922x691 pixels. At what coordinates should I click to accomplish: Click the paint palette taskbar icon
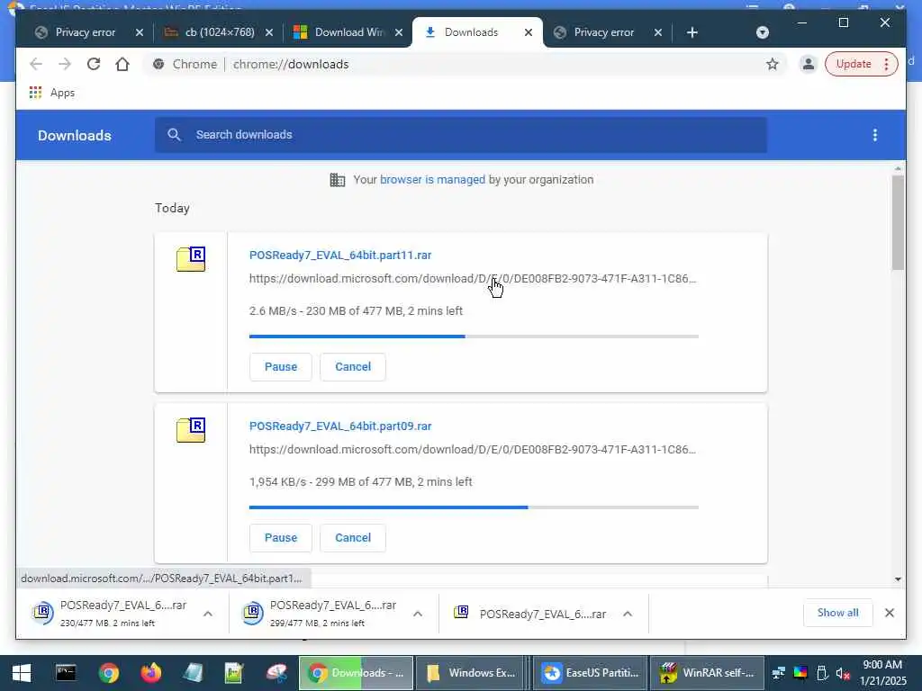pos(277,673)
